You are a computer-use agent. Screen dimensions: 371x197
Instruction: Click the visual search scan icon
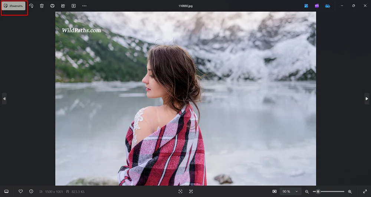click(180, 191)
